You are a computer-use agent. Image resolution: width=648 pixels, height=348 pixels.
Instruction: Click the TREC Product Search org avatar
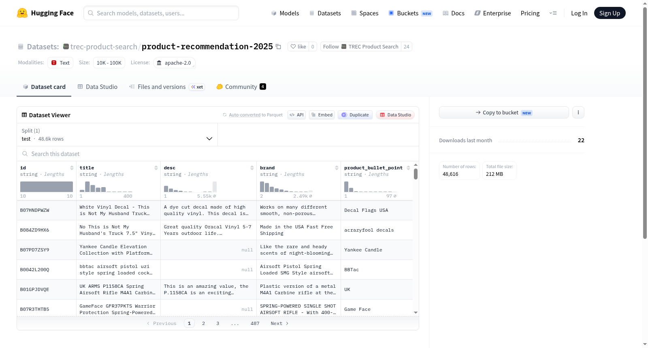344,46
